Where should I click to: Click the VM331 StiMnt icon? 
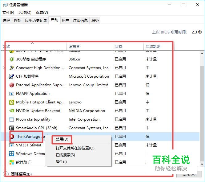click(x=12, y=145)
